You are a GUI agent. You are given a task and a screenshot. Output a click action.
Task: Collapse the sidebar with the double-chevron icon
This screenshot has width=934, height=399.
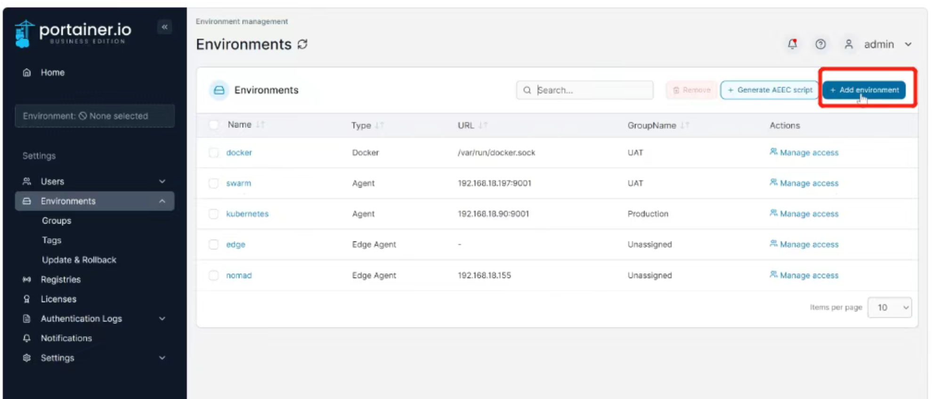click(164, 27)
